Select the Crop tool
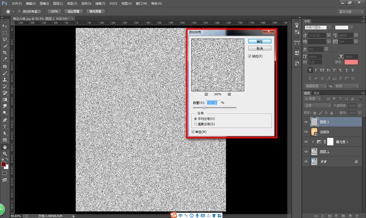The height and width of the screenshot is (218, 366). click(x=5, y=53)
